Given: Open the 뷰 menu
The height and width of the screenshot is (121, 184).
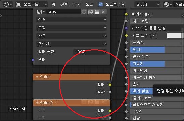Looking at the screenshot, I should 54,4.
